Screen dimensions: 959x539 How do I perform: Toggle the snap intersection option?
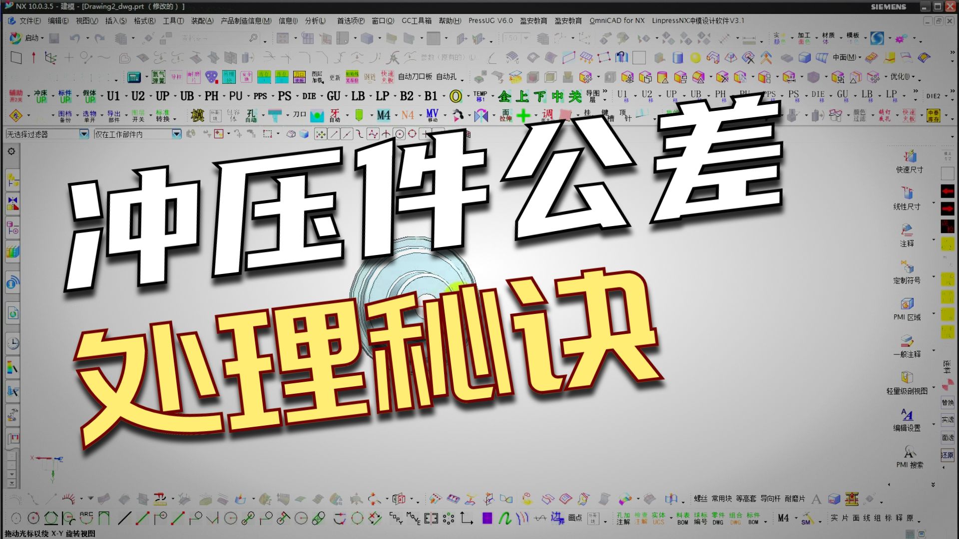pos(386,134)
